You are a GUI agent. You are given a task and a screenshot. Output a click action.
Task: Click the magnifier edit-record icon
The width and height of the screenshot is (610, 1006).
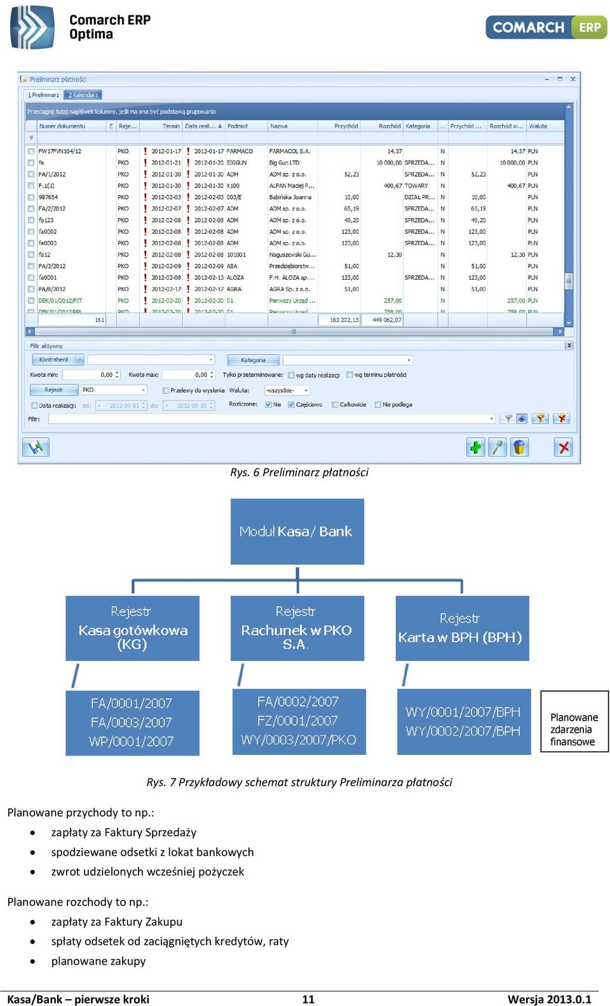pos(498,447)
